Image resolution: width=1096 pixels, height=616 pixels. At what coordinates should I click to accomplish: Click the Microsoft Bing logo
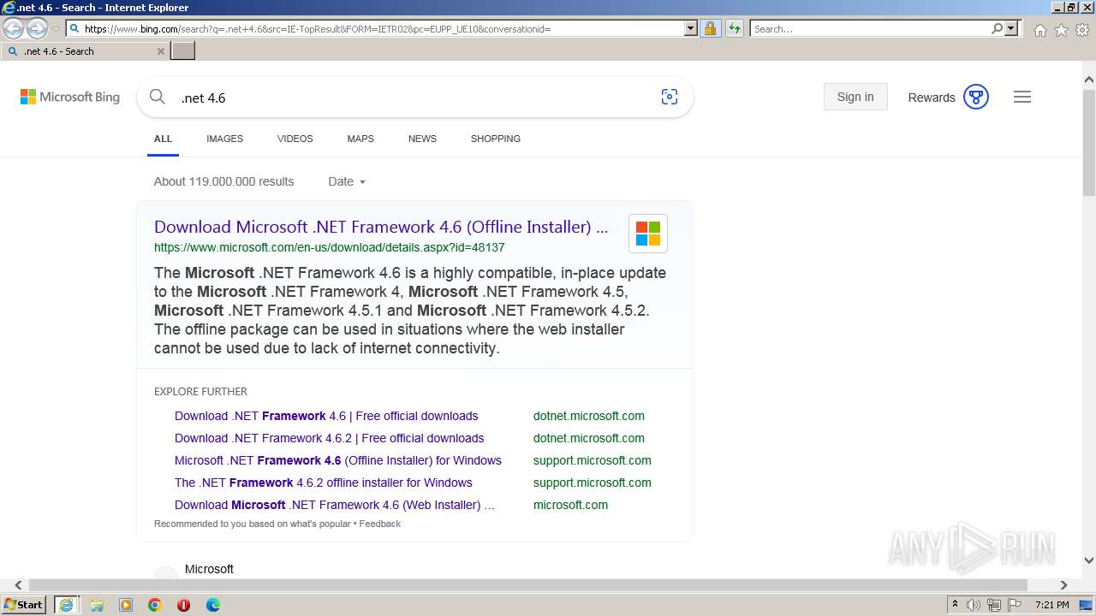(x=70, y=98)
